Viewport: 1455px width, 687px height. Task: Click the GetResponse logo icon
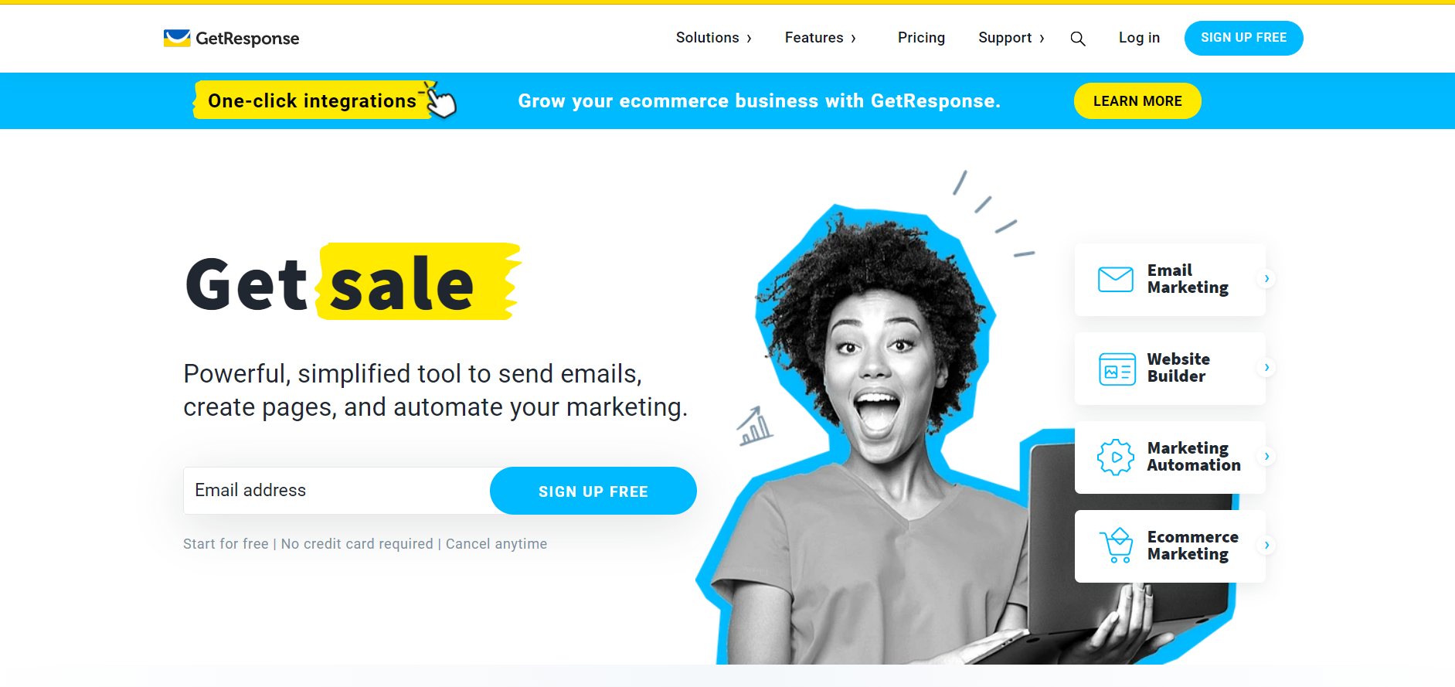point(177,38)
